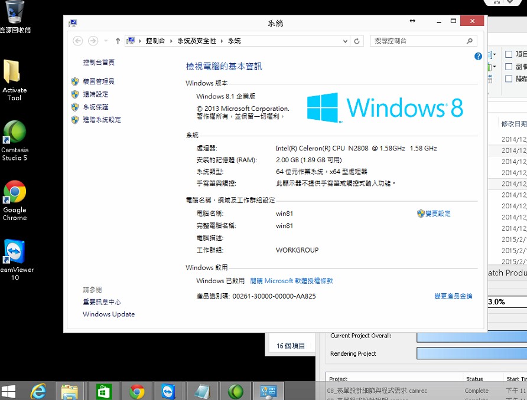The image size is (527, 400).
Task: Click Current Project Overall progress bar
Action: pyautogui.click(x=472, y=336)
